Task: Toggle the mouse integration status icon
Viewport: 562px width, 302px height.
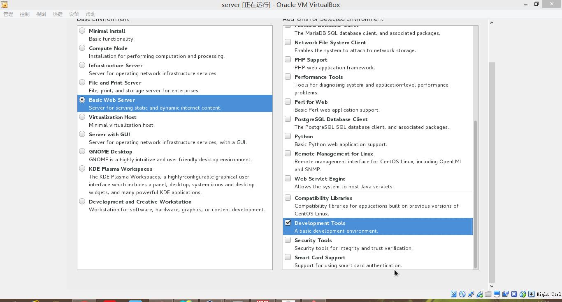Action: [523, 294]
